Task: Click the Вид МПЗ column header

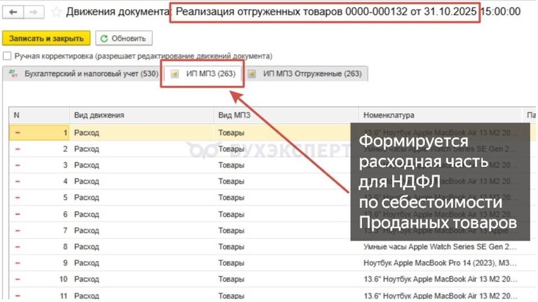Action: tap(286, 115)
